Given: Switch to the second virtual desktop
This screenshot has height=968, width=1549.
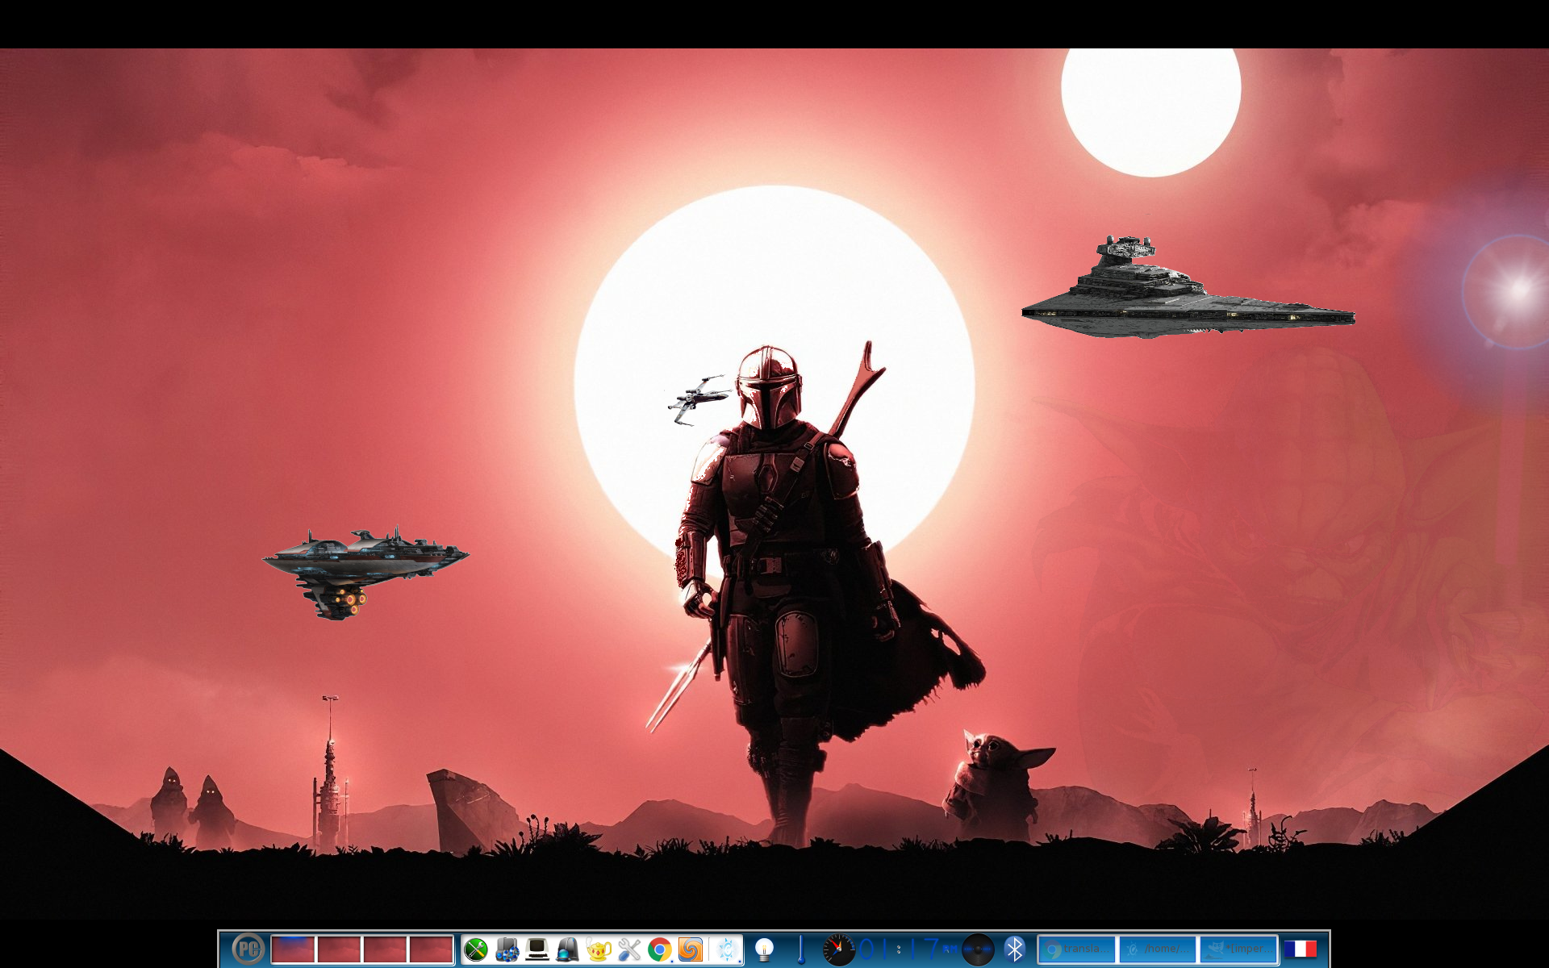Looking at the screenshot, I should (339, 949).
